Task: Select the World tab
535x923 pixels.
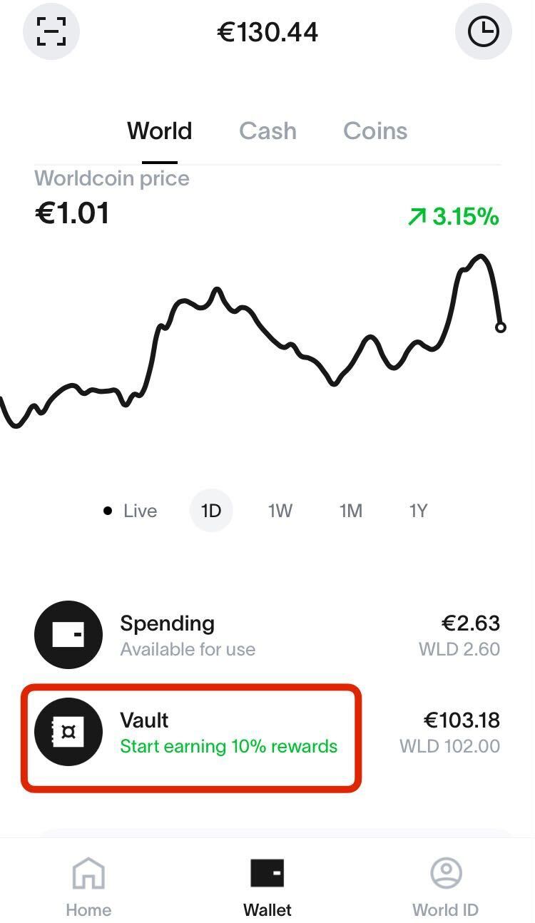Action: [x=160, y=131]
